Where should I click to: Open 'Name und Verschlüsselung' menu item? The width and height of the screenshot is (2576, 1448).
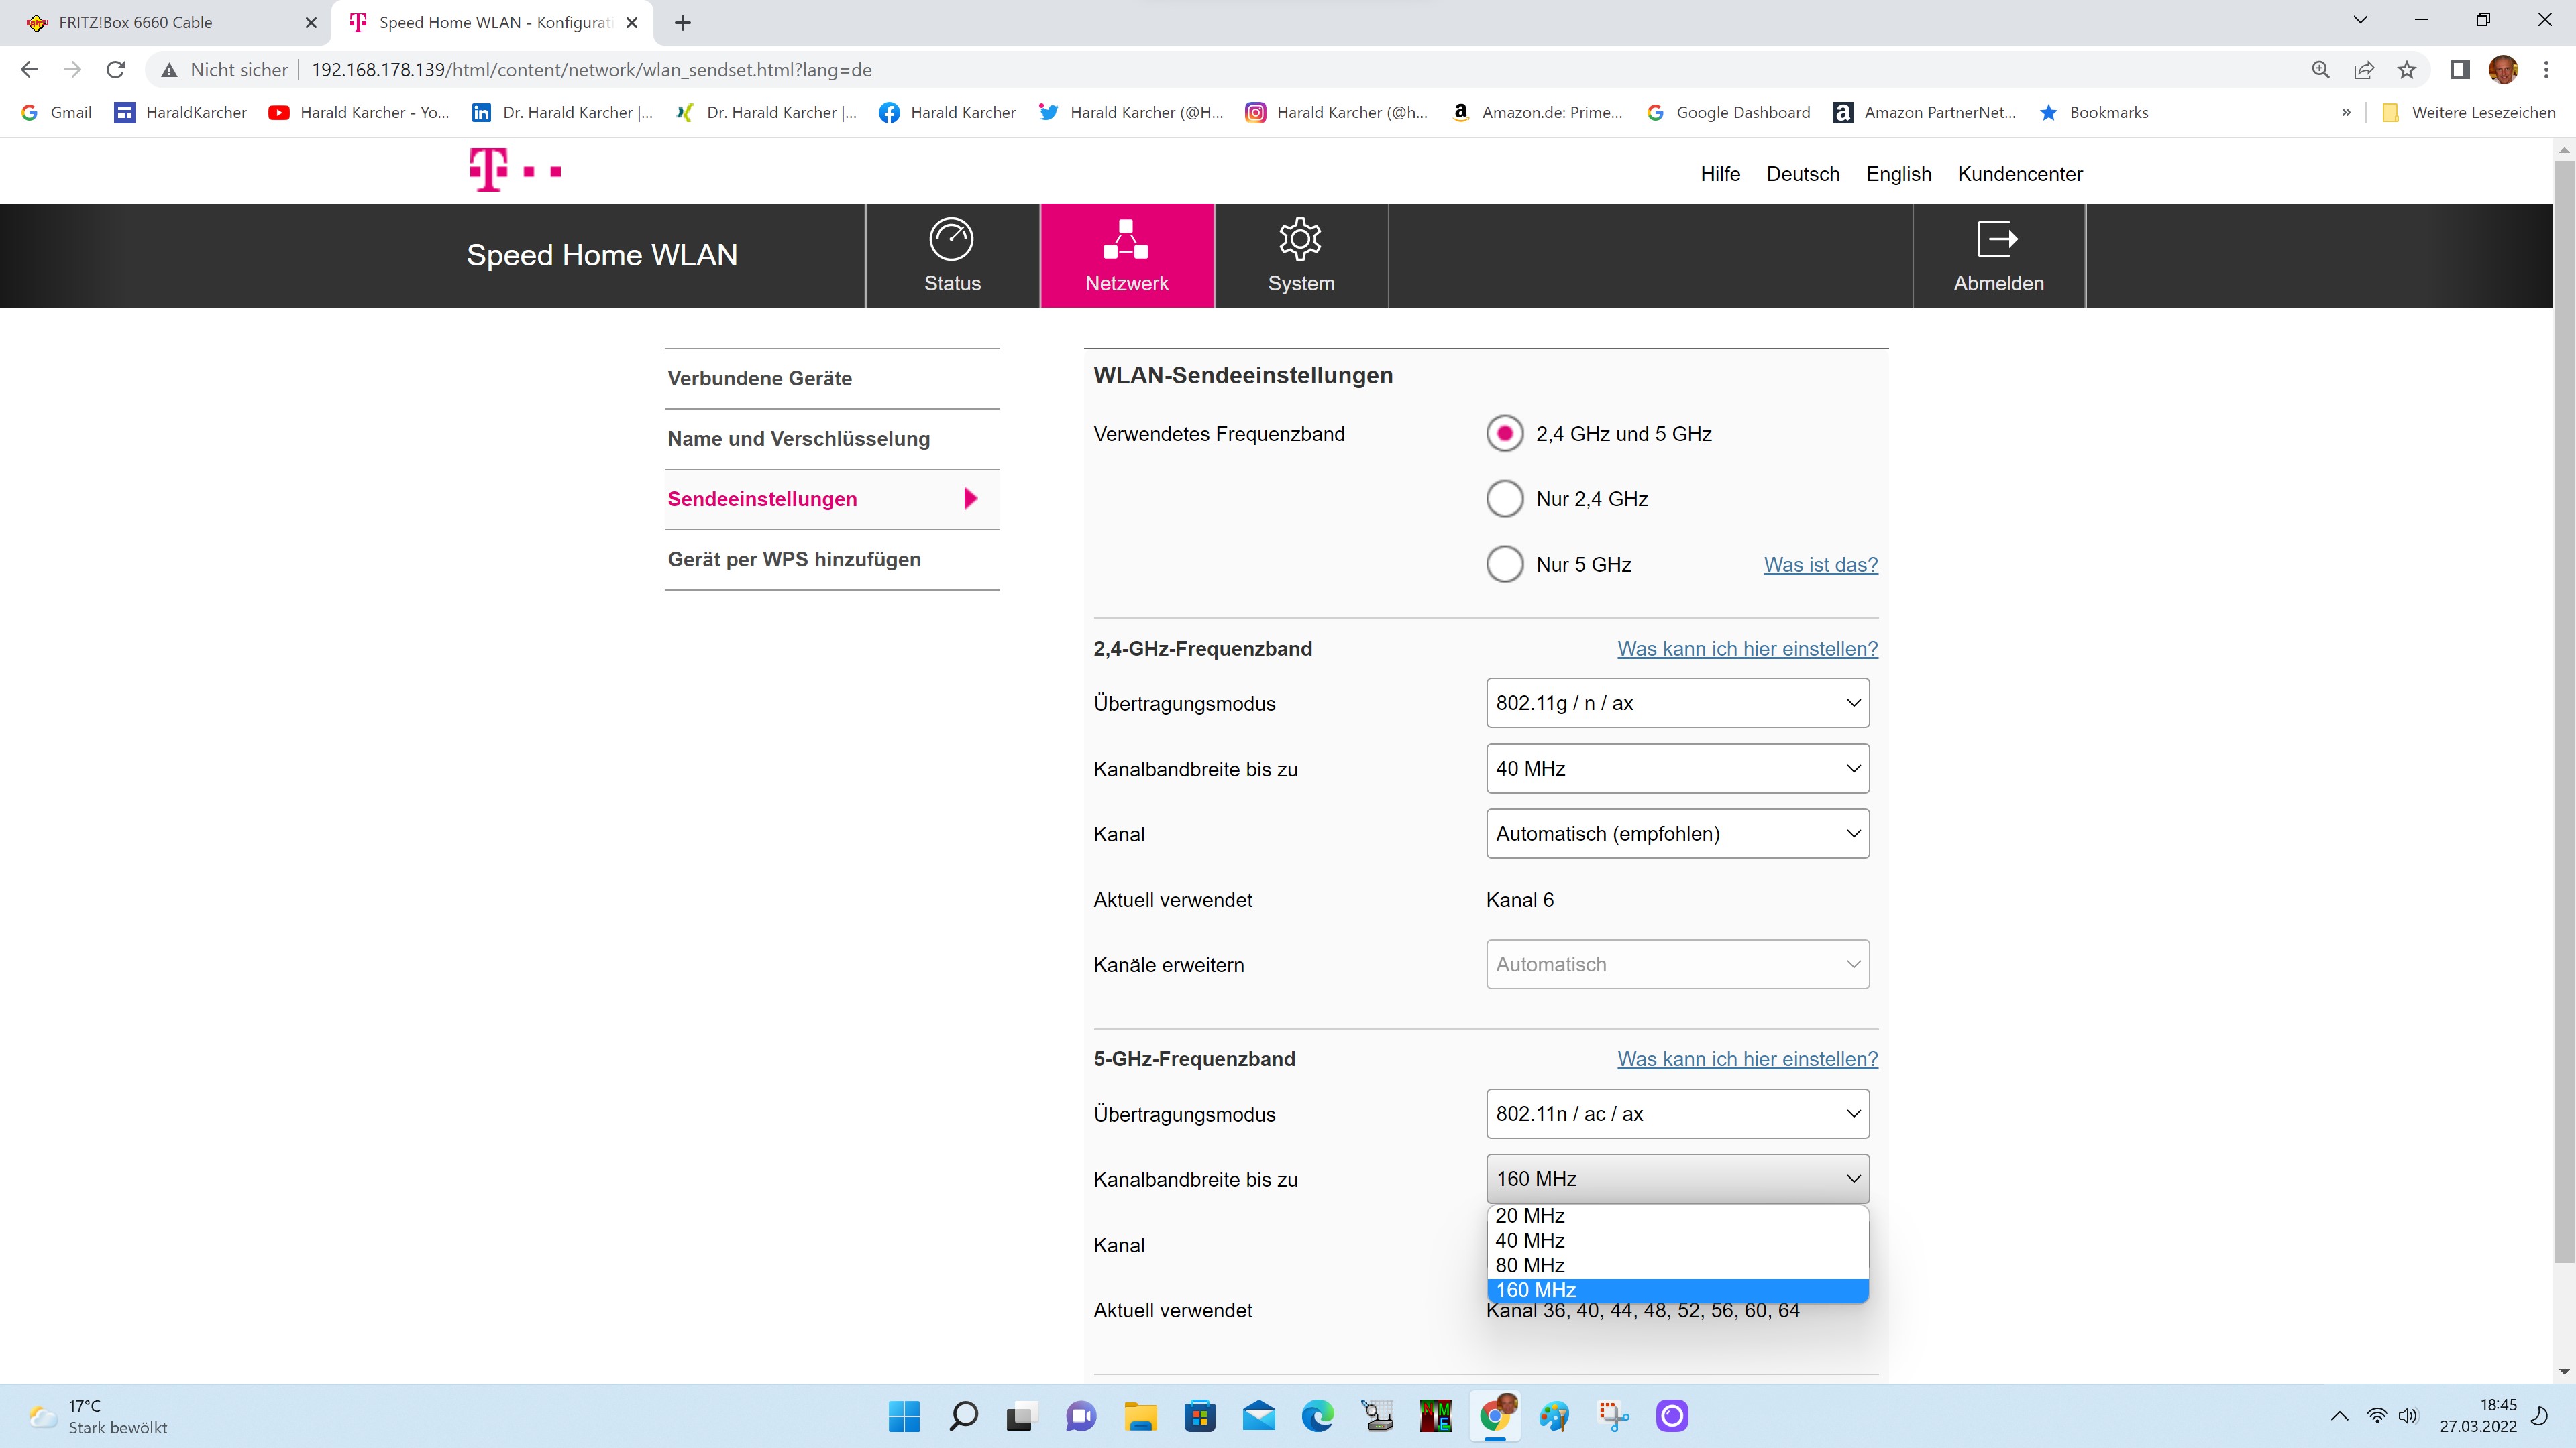pyautogui.click(x=798, y=438)
